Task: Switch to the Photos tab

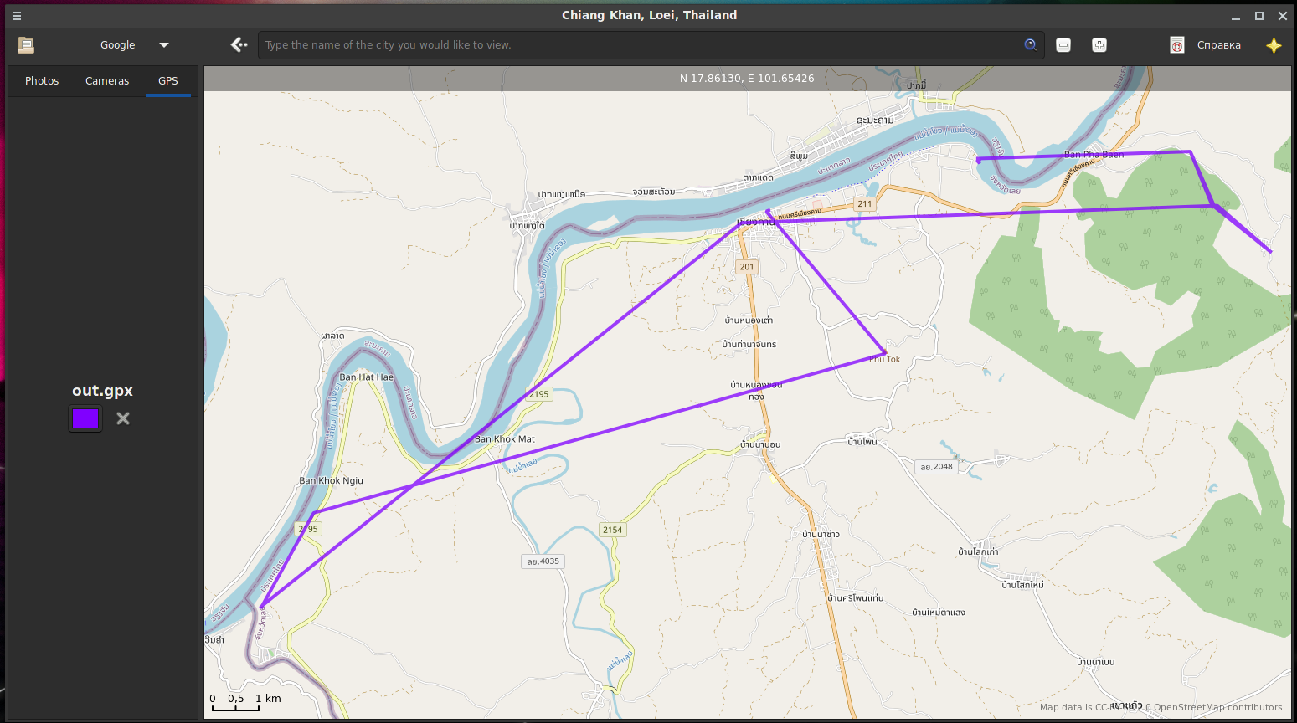Action: coord(42,81)
